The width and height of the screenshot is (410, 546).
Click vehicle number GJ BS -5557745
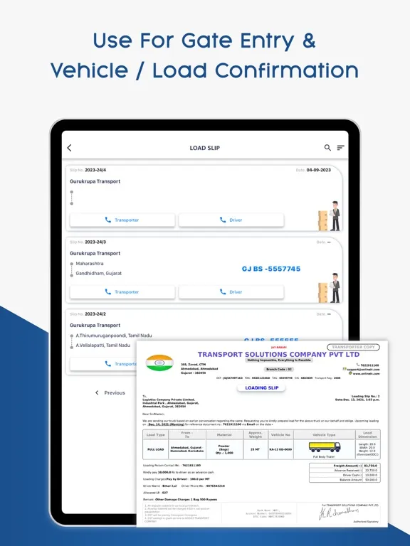pos(271,269)
